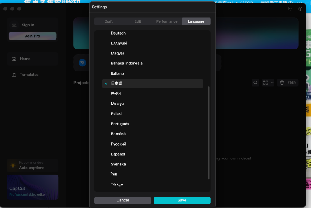Screen dimensions: 311x208
Task: Open the Trash folder
Action: pyautogui.click(x=288, y=83)
